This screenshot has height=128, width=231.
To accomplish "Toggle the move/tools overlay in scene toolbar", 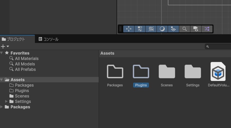I will pyautogui.click(x=129, y=29).
